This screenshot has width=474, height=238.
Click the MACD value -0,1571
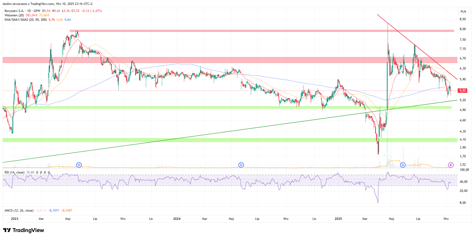point(54,211)
